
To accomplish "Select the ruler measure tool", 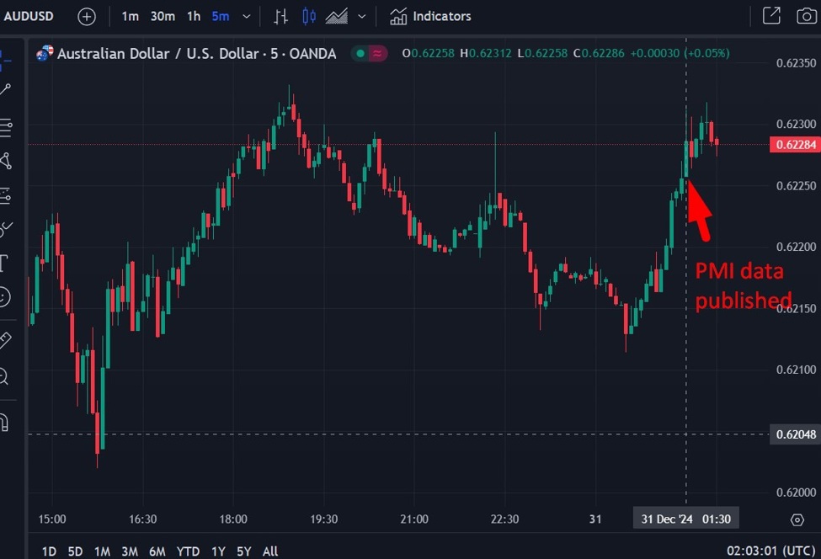I will coord(5,339).
